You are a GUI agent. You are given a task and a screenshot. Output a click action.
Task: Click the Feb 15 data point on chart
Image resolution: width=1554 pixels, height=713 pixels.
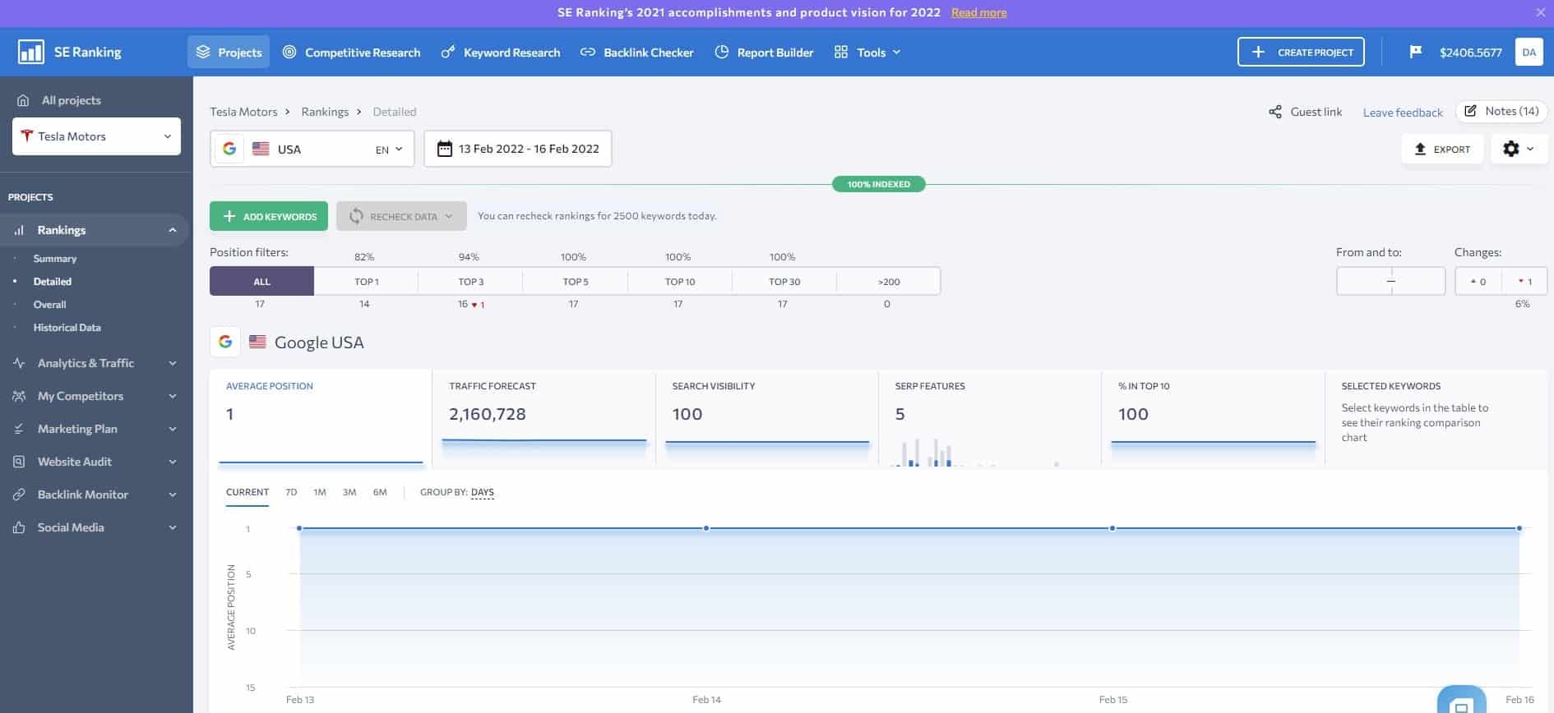pos(1112,528)
